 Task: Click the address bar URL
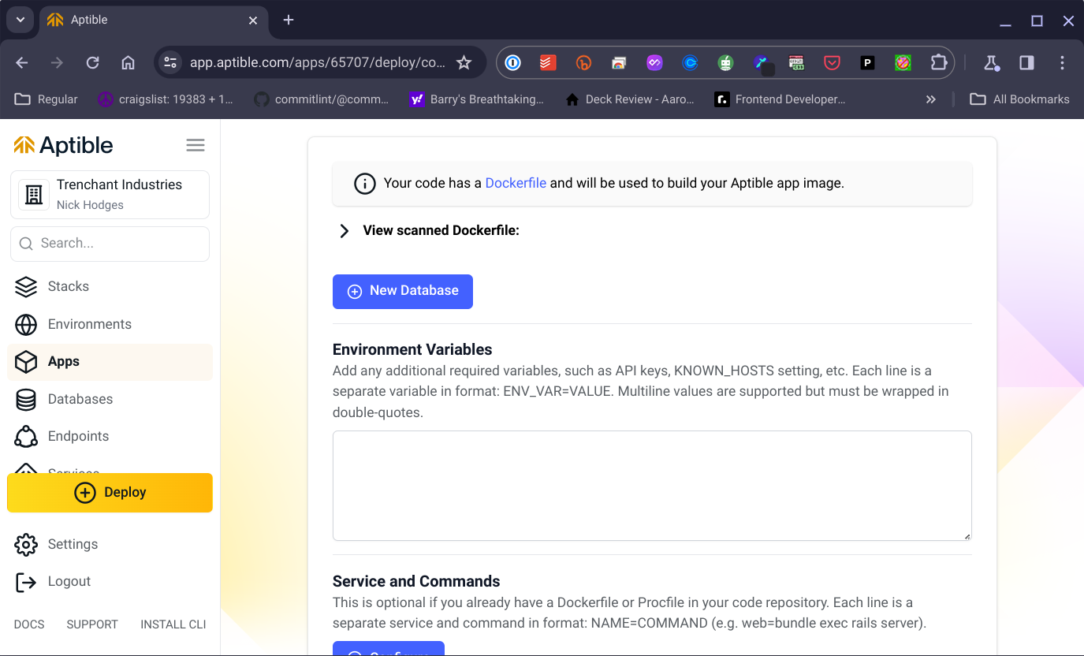click(318, 63)
